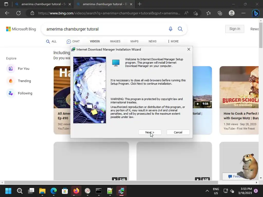This screenshot has height=197, width=263.
Task: Go back with the browser back arrow
Action: pos(7,13)
